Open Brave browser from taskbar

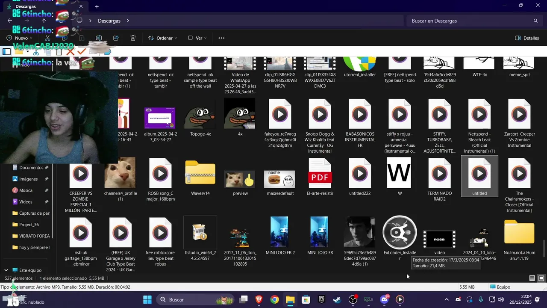pos(259,299)
